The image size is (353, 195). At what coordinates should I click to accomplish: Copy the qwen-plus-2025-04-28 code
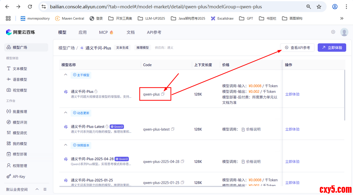182,162
